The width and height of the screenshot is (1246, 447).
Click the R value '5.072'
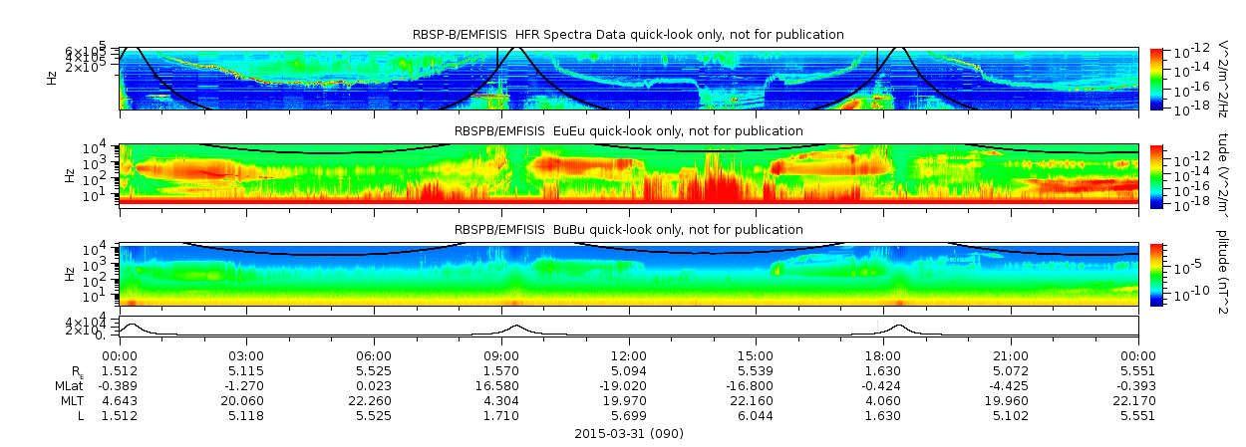pyautogui.click(x=1011, y=371)
